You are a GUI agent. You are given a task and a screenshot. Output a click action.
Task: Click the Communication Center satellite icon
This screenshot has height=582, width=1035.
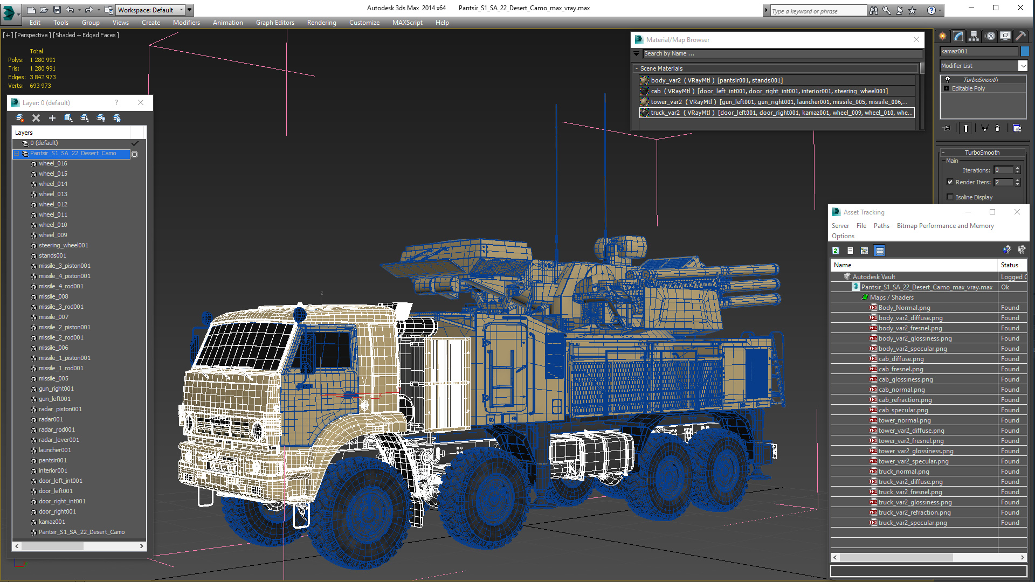click(x=900, y=10)
